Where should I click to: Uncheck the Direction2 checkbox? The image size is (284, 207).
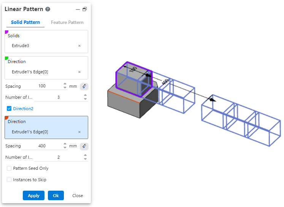(x=9, y=109)
